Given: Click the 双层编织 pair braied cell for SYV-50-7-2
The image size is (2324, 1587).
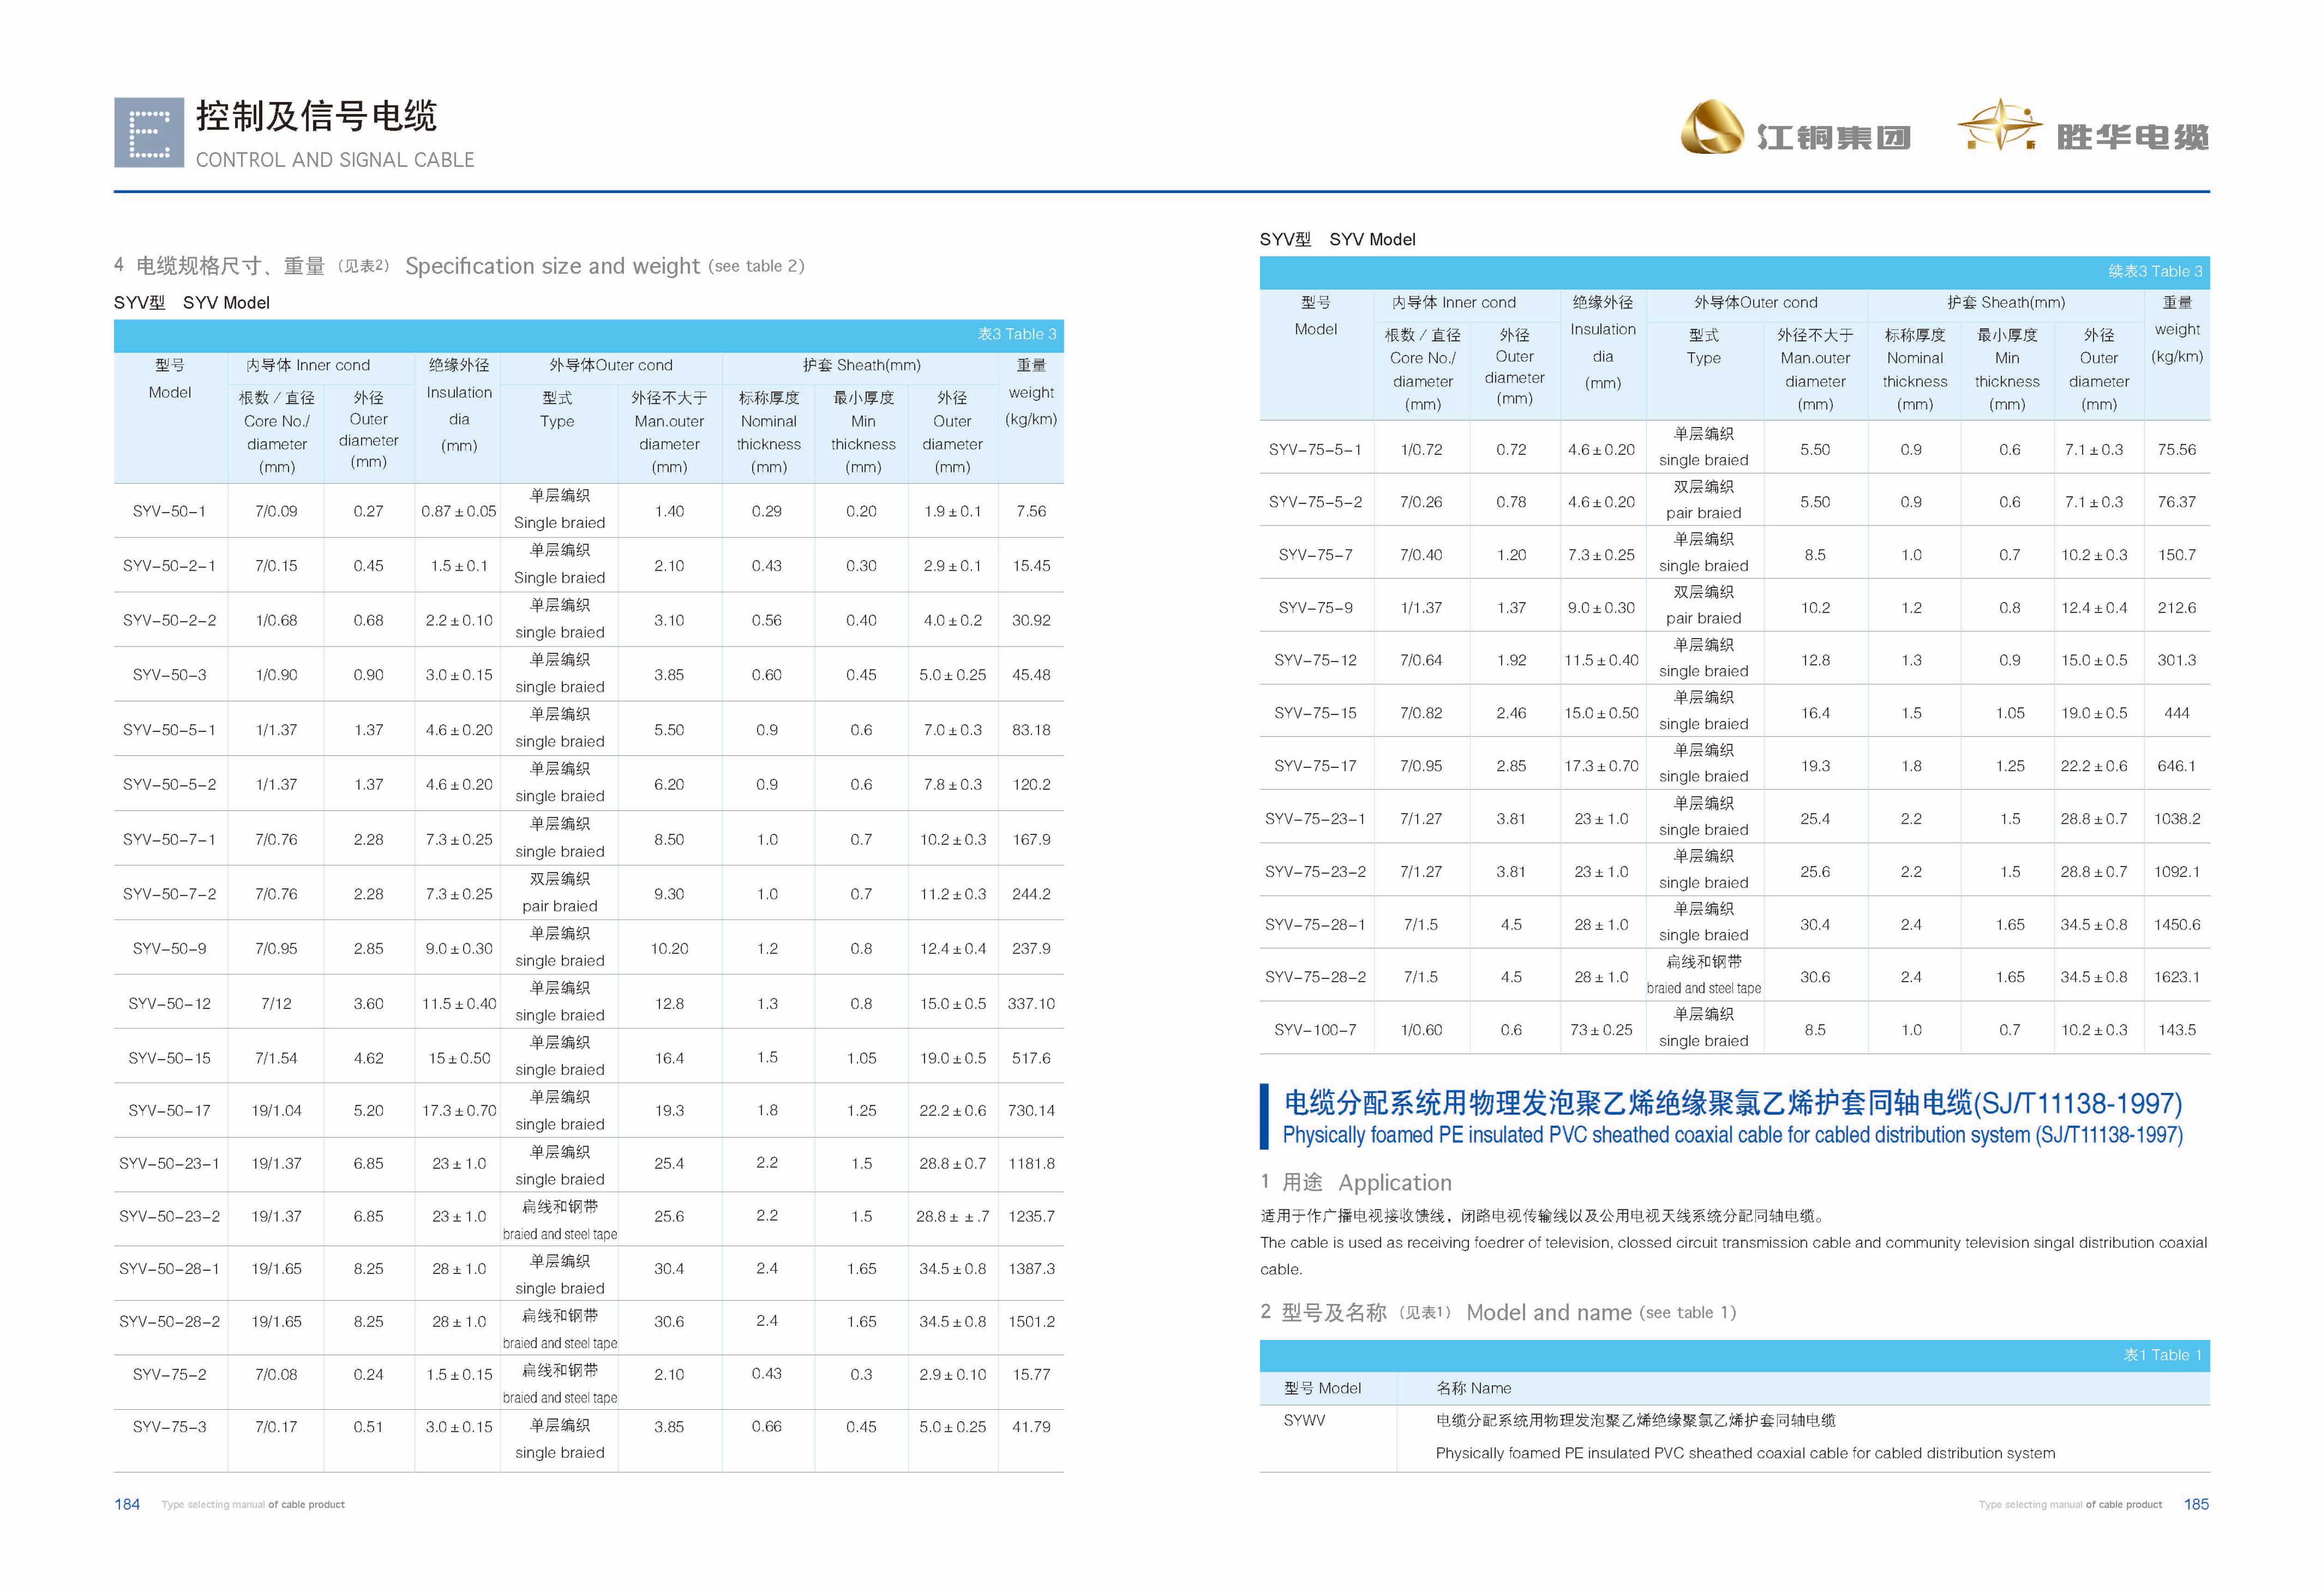Looking at the screenshot, I should (x=560, y=893).
